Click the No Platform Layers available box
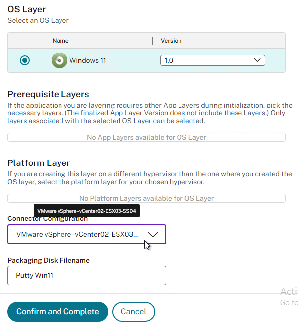This screenshot has width=298, height=325. tap(146, 198)
